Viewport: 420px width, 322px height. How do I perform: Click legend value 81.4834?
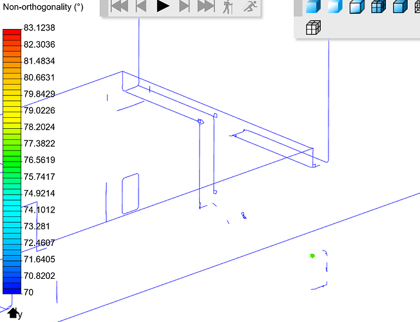(39, 61)
